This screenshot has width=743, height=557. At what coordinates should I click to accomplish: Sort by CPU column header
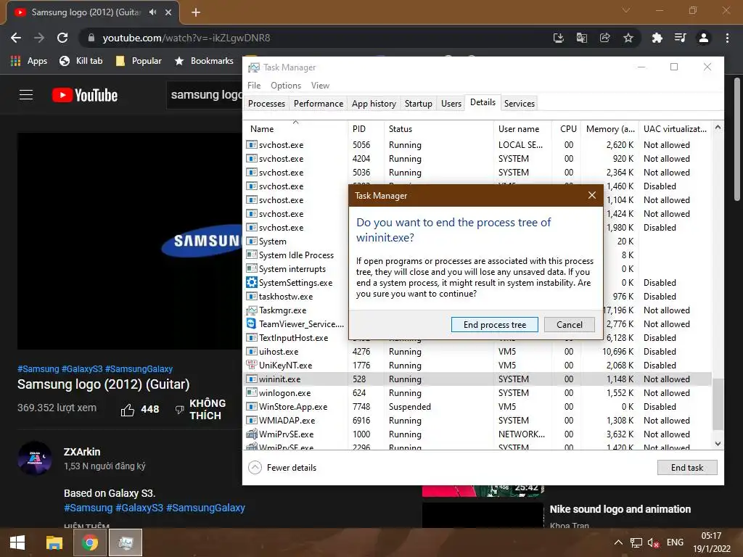pos(566,128)
